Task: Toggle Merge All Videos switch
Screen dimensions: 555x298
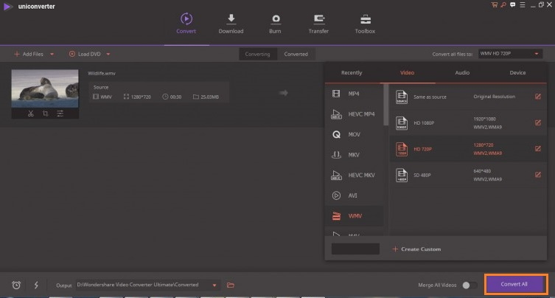Action: (x=470, y=285)
